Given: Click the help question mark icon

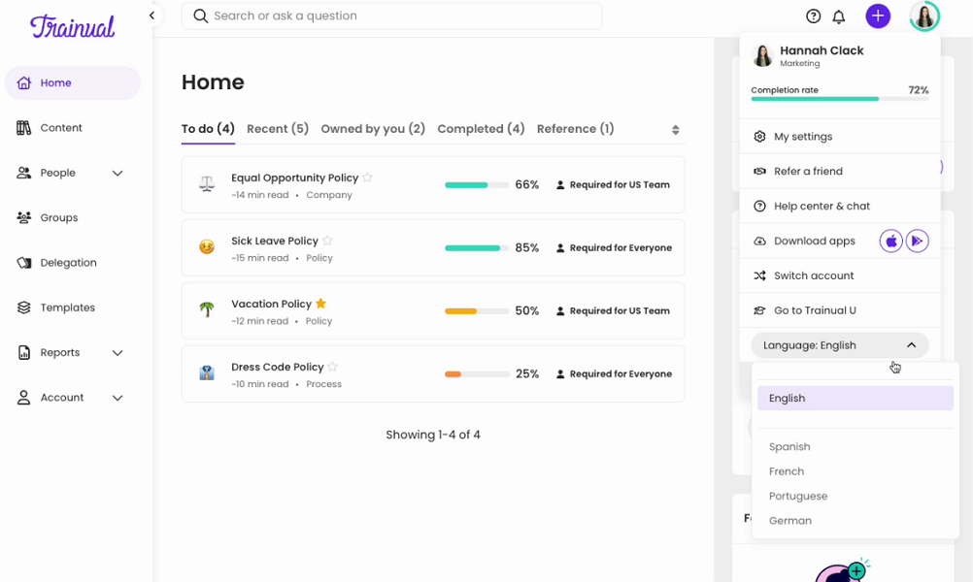Looking at the screenshot, I should (x=813, y=16).
